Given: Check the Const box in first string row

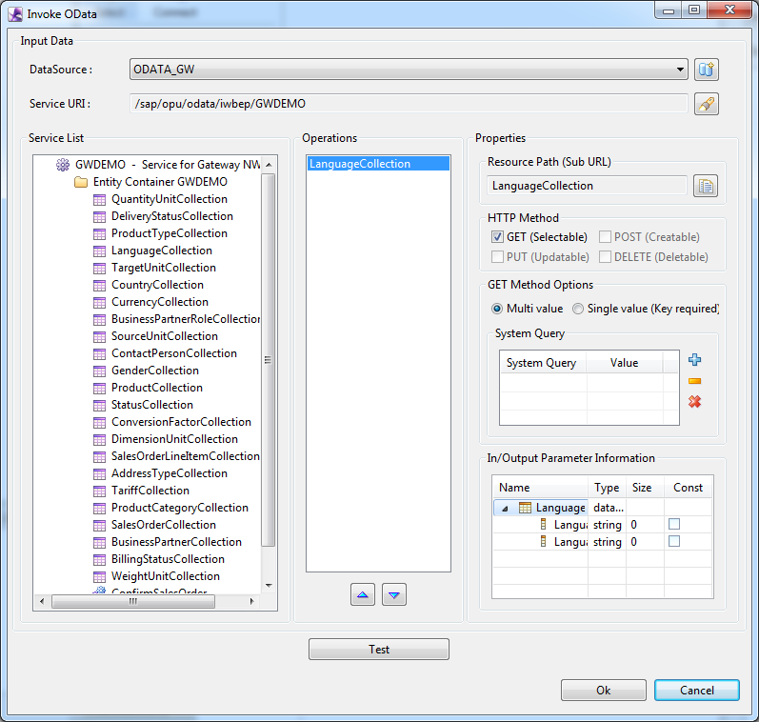Looking at the screenshot, I should point(674,525).
